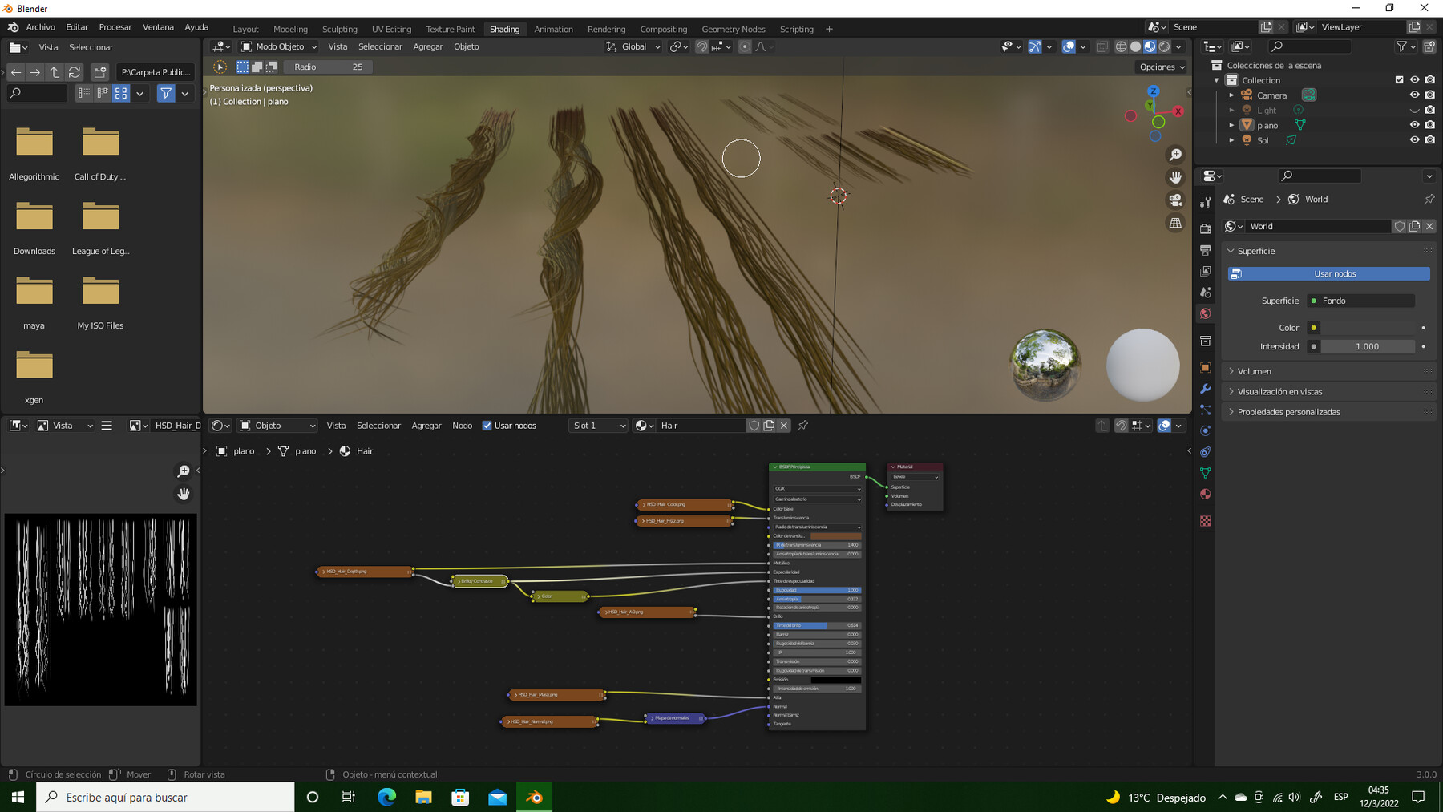This screenshot has height=812, width=1443.
Task: Open Blender from the Windows taskbar
Action: [534, 797]
